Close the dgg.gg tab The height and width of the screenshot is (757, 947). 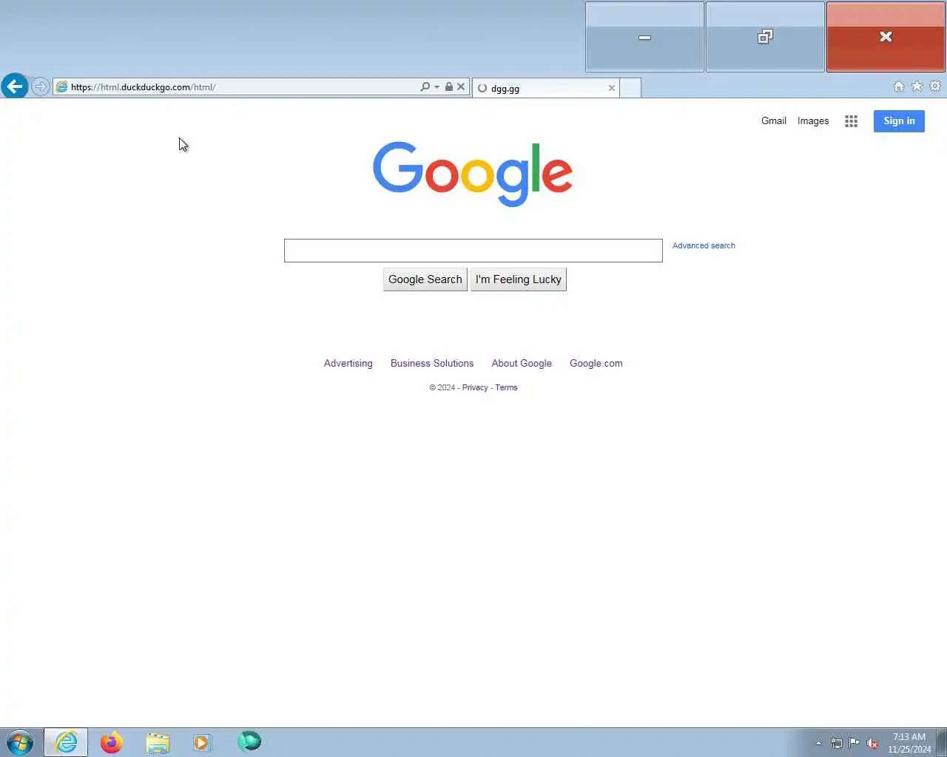pos(612,88)
